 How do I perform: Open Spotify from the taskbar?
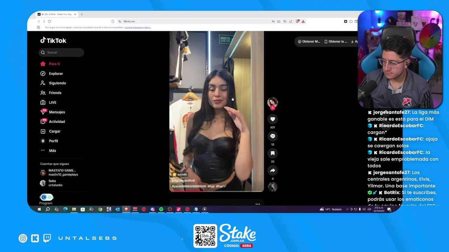click(161, 209)
